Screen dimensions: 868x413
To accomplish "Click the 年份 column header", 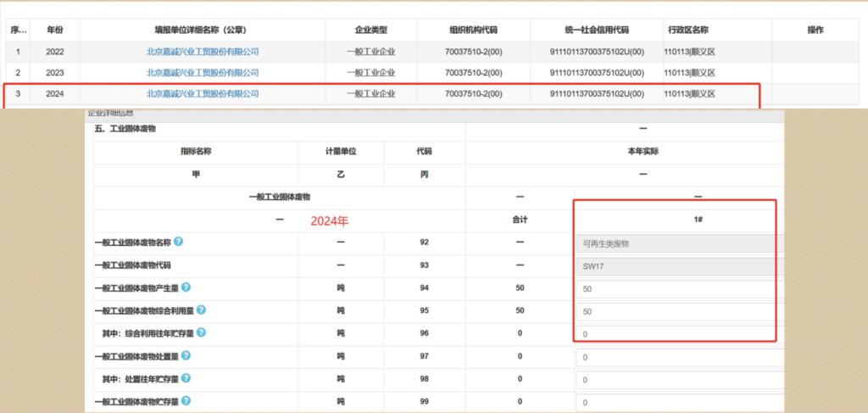I will 55,31.
